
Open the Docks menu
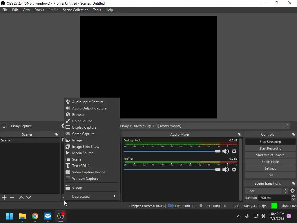click(39, 10)
